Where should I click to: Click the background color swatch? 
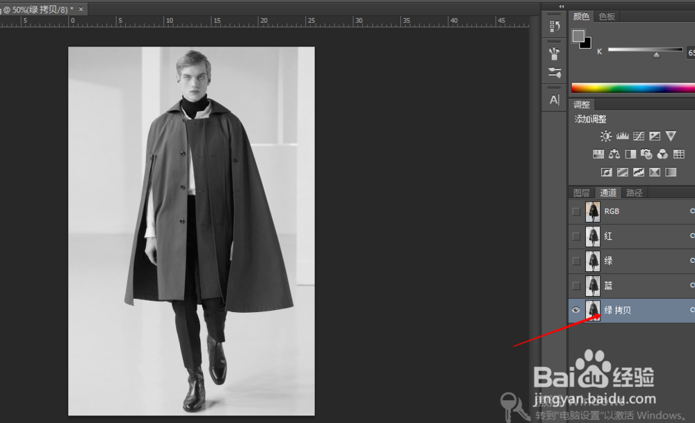587,44
